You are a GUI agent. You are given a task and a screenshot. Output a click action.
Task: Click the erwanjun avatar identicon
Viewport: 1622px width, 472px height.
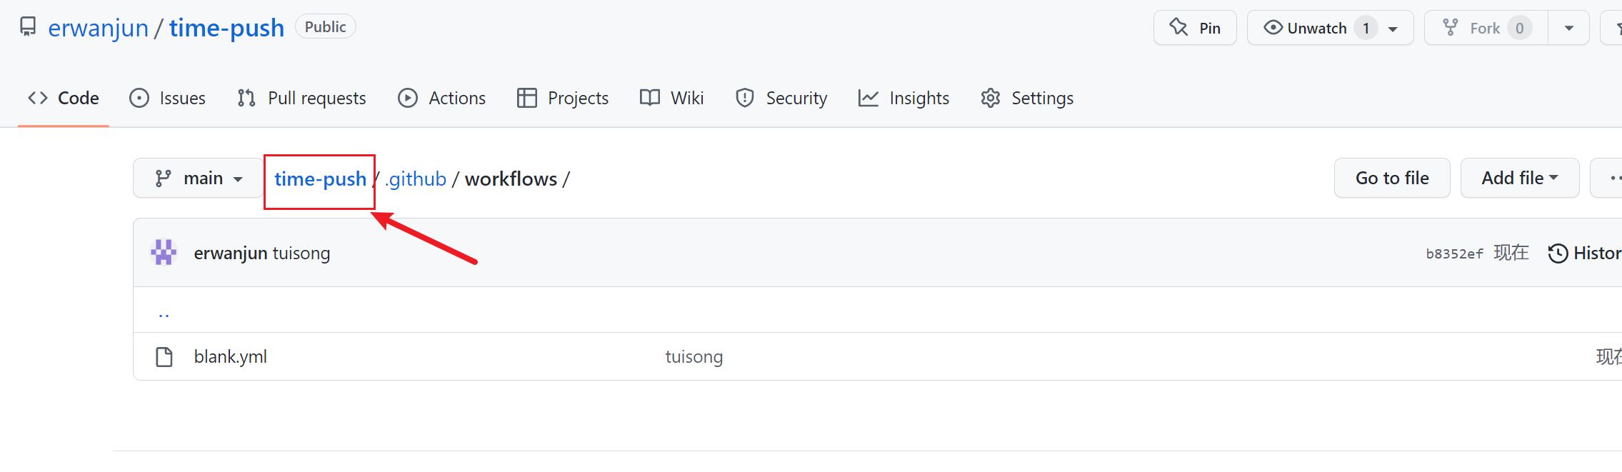[x=164, y=252]
